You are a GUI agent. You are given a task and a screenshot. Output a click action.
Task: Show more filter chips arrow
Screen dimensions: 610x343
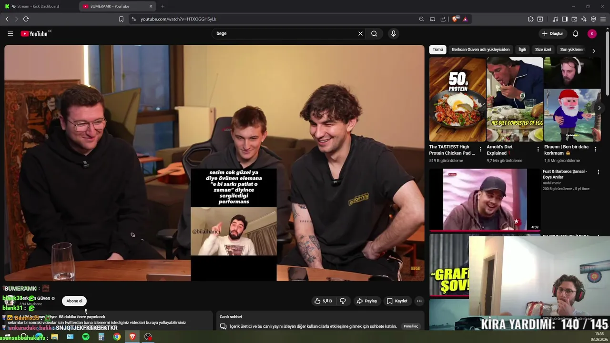pyautogui.click(x=593, y=50)
